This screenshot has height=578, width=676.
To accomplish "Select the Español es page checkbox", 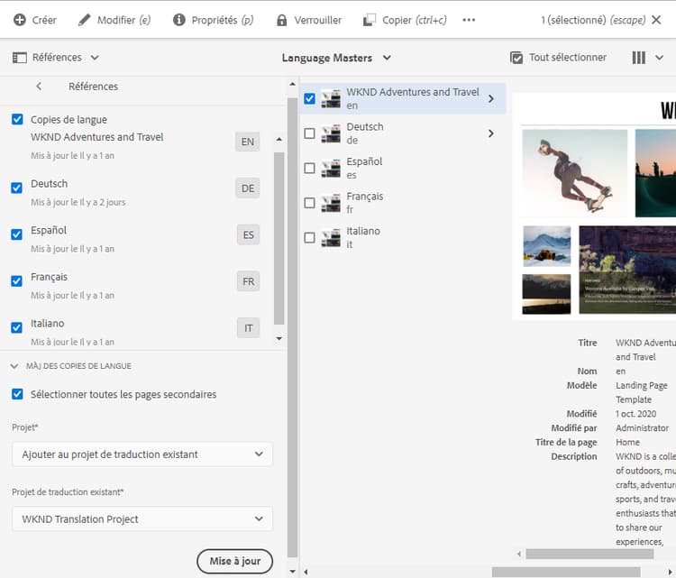I will 309,169.
